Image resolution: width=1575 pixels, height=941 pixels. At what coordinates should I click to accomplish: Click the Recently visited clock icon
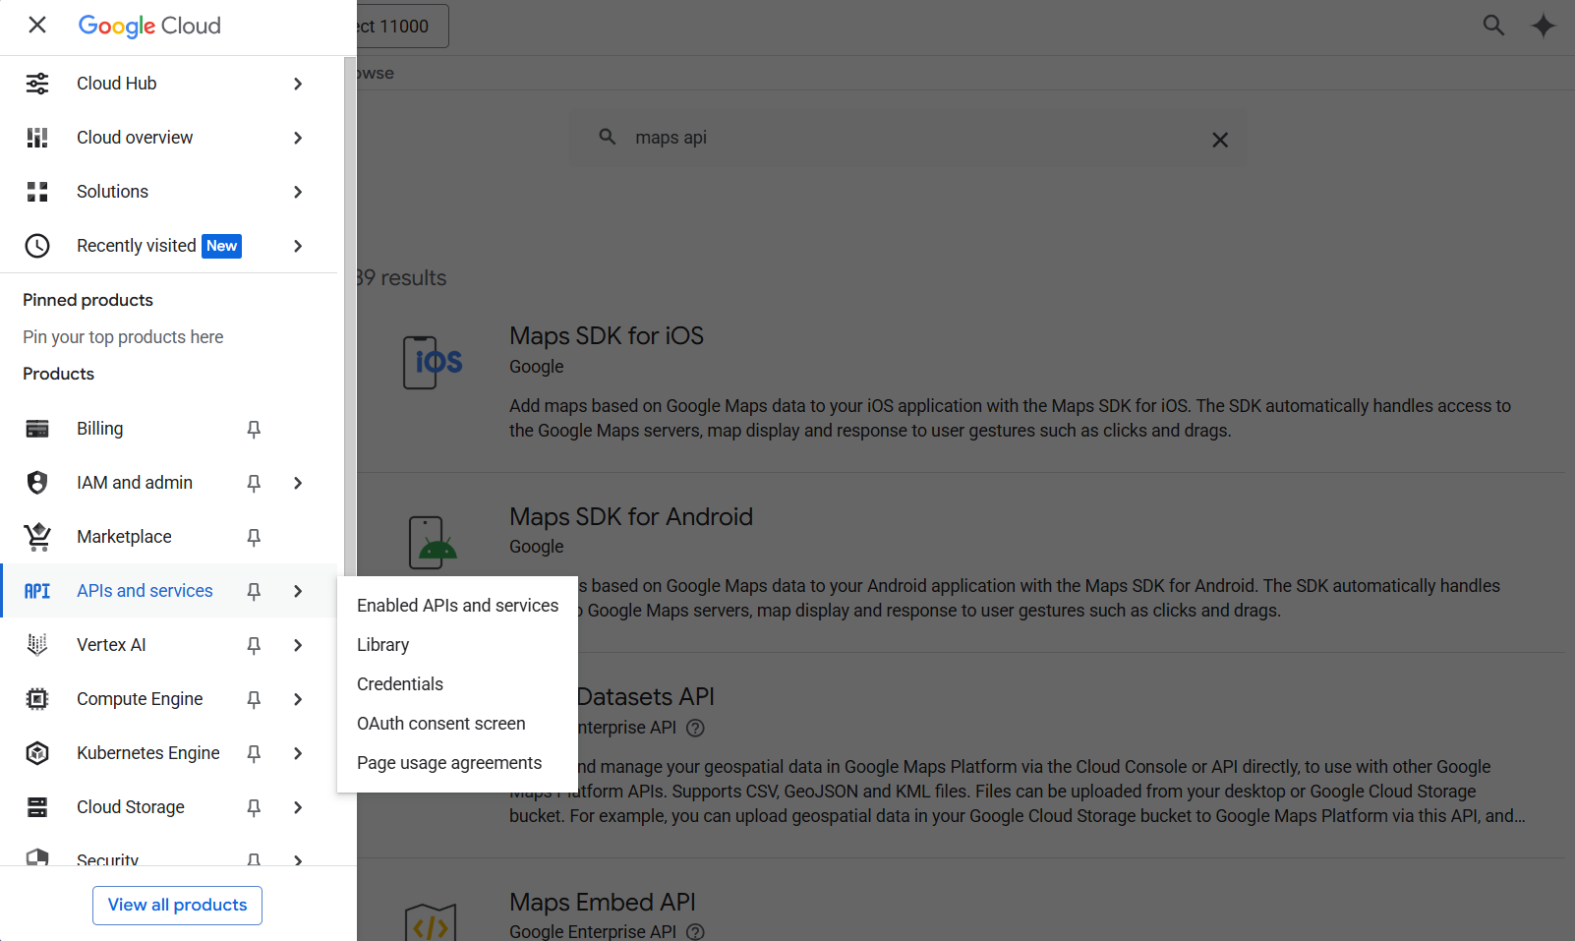[x=37, y=246]
